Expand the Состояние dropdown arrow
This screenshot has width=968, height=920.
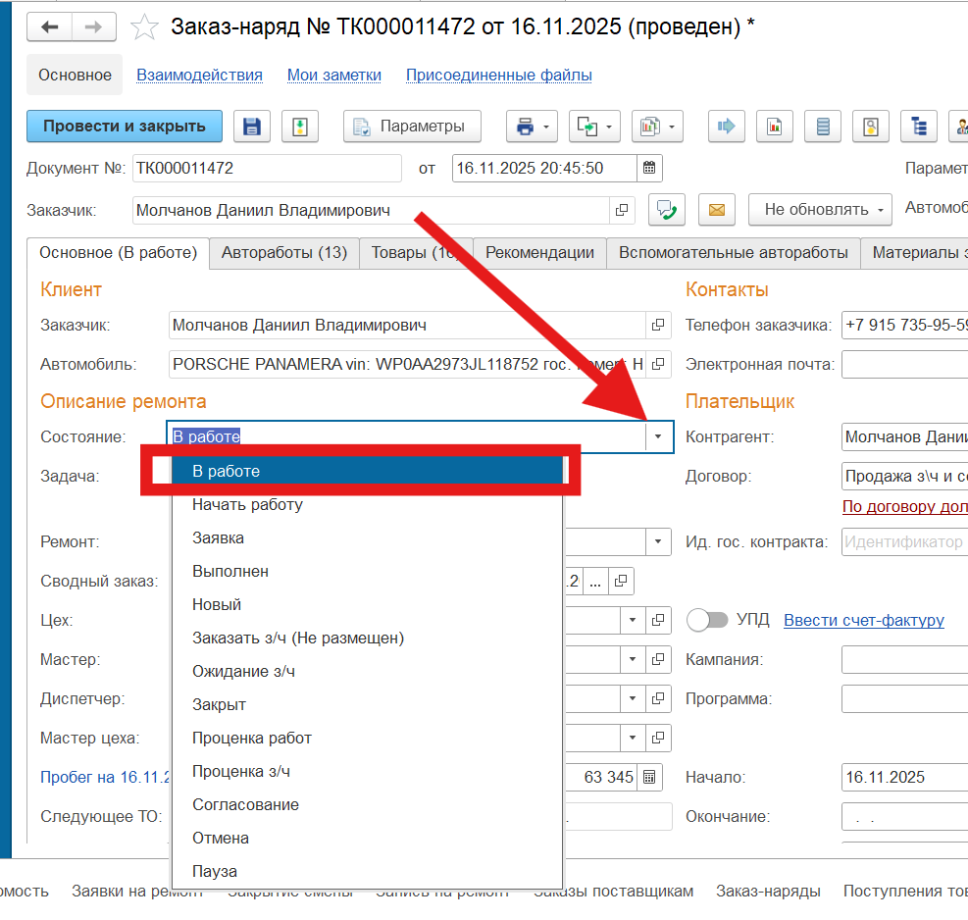[659, 436]
